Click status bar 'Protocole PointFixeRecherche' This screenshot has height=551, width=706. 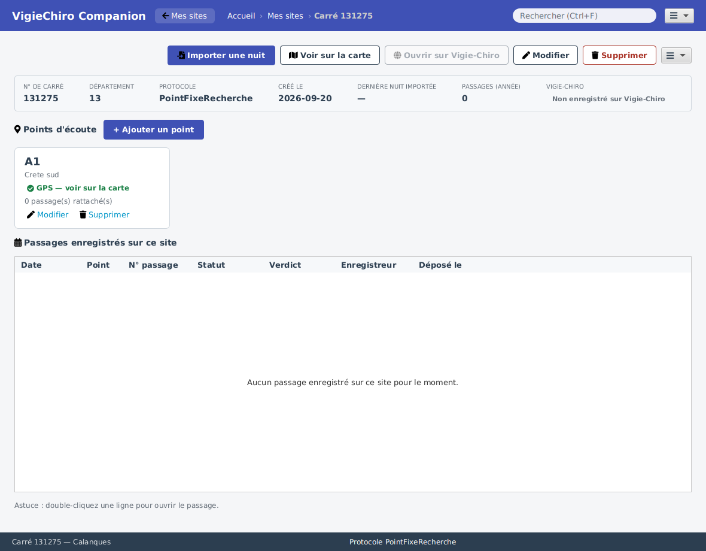coord(403,542)
